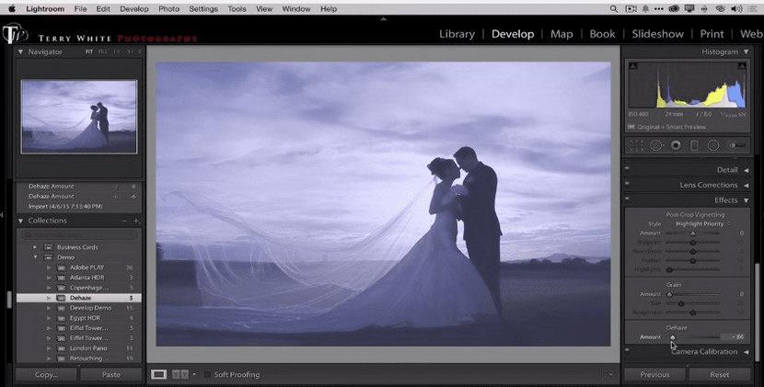Screen dimensions: 764x387
Task: Select the Graduated Filter tool
Action: pos(694,145)
